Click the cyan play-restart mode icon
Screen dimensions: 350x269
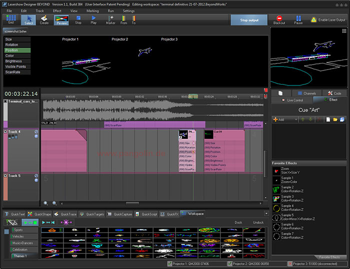[x=48, y=222]
